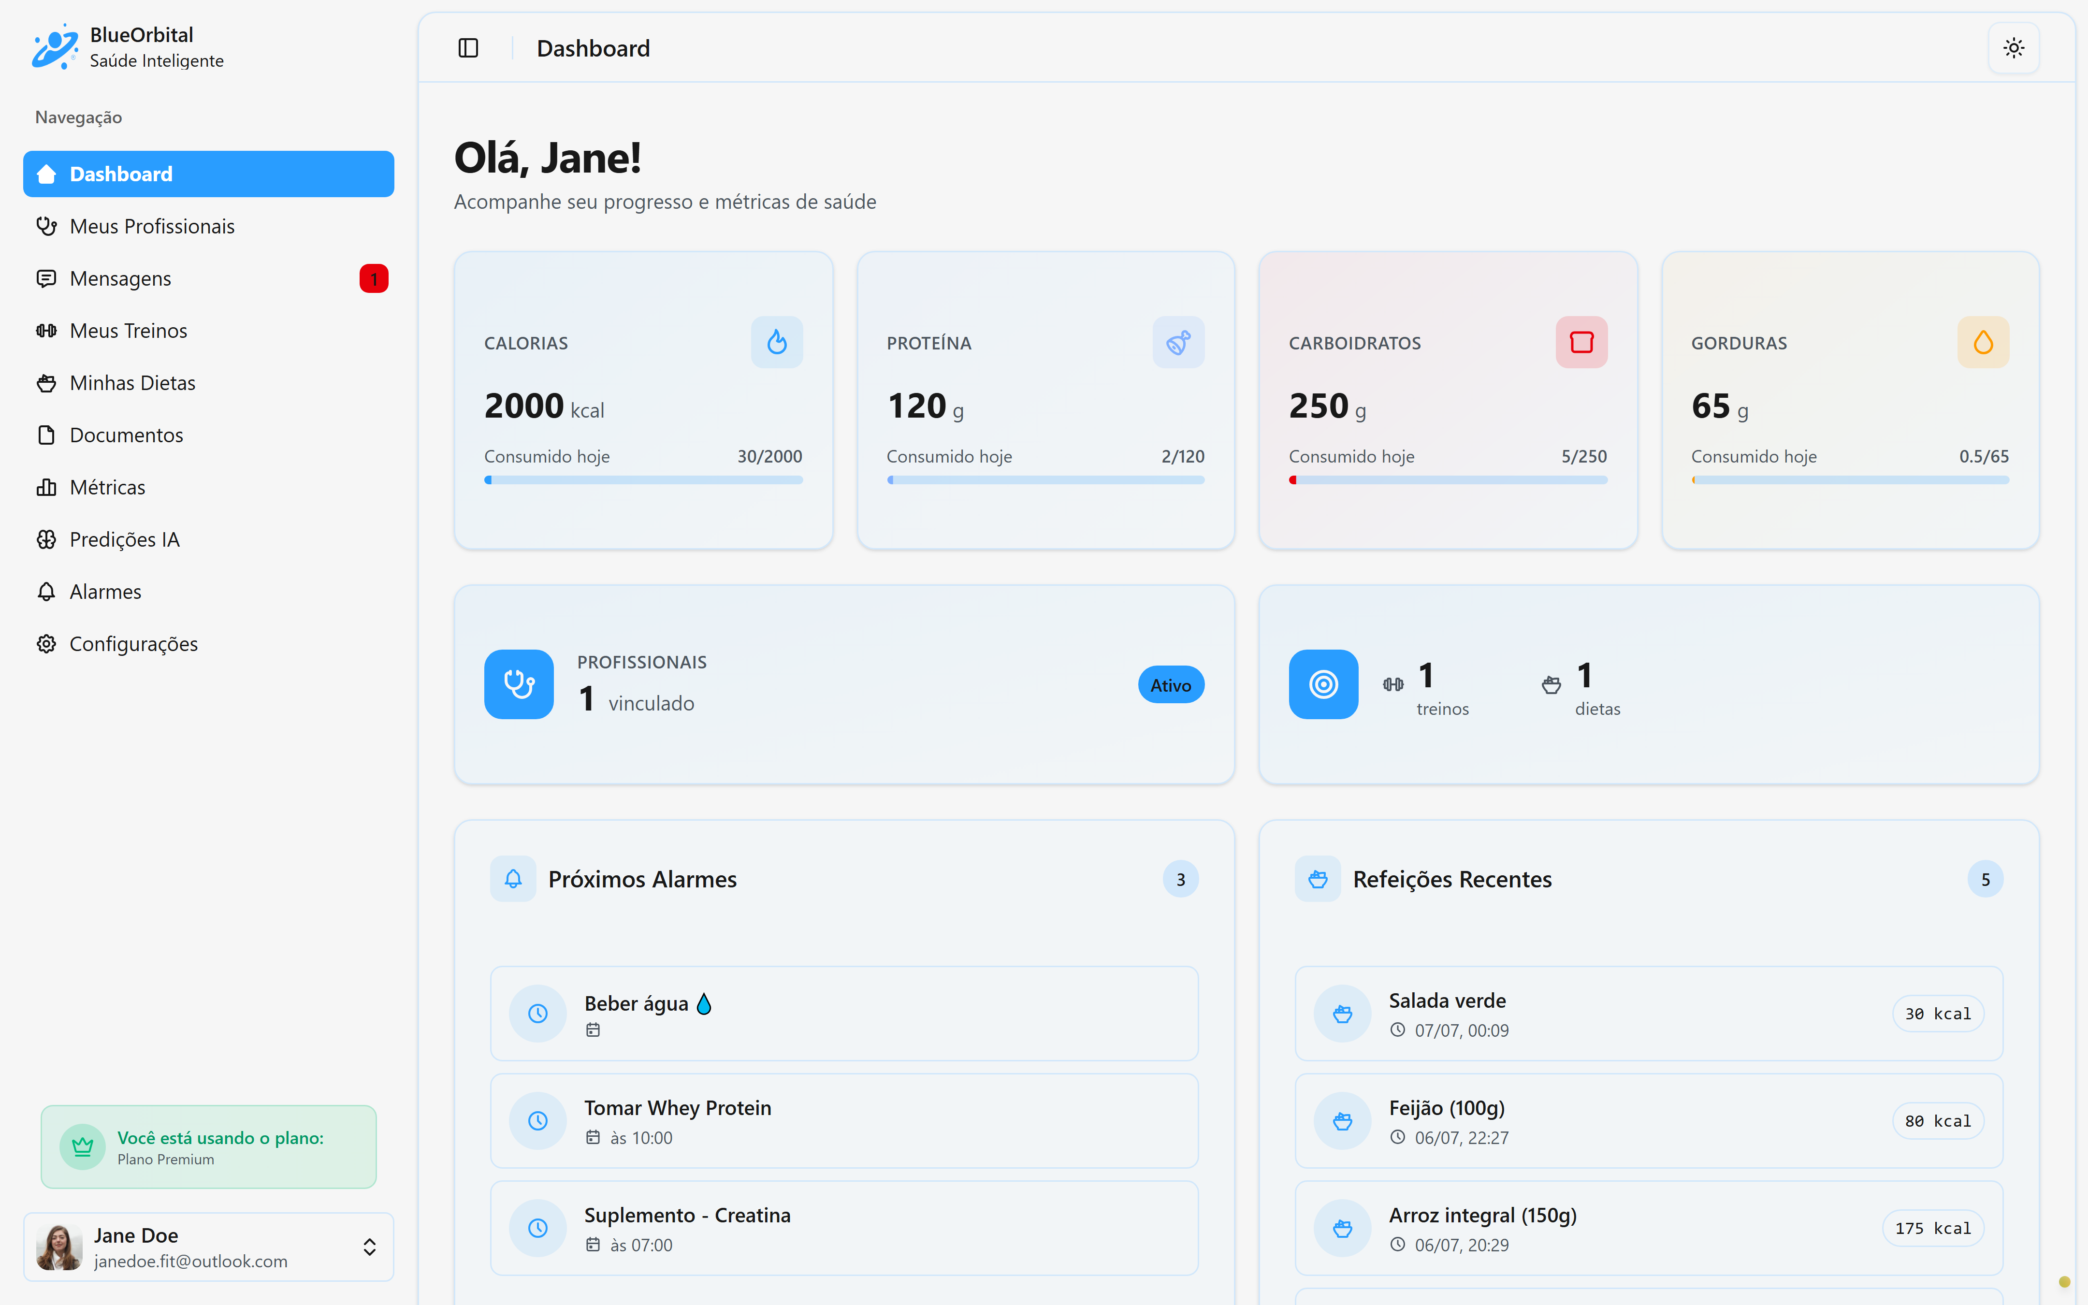This screenshot has height=1305, width=2088.
Task: Click the Refeições Recentes bowl icon
Action: click(1318, 879)
